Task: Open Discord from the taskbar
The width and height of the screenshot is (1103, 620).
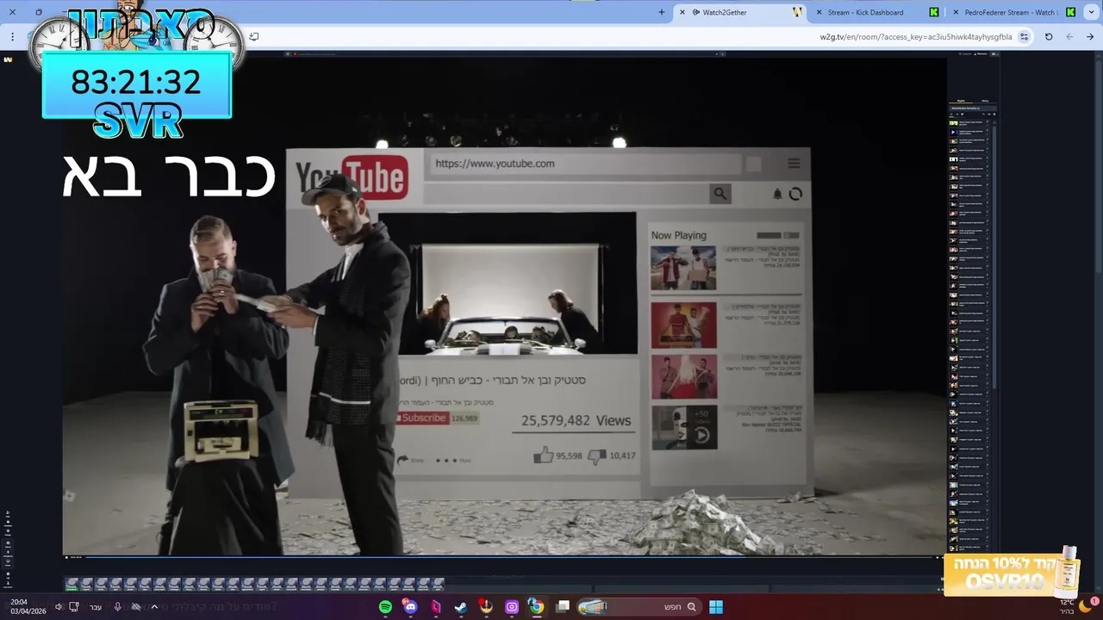Action: [x=410, y=607]
